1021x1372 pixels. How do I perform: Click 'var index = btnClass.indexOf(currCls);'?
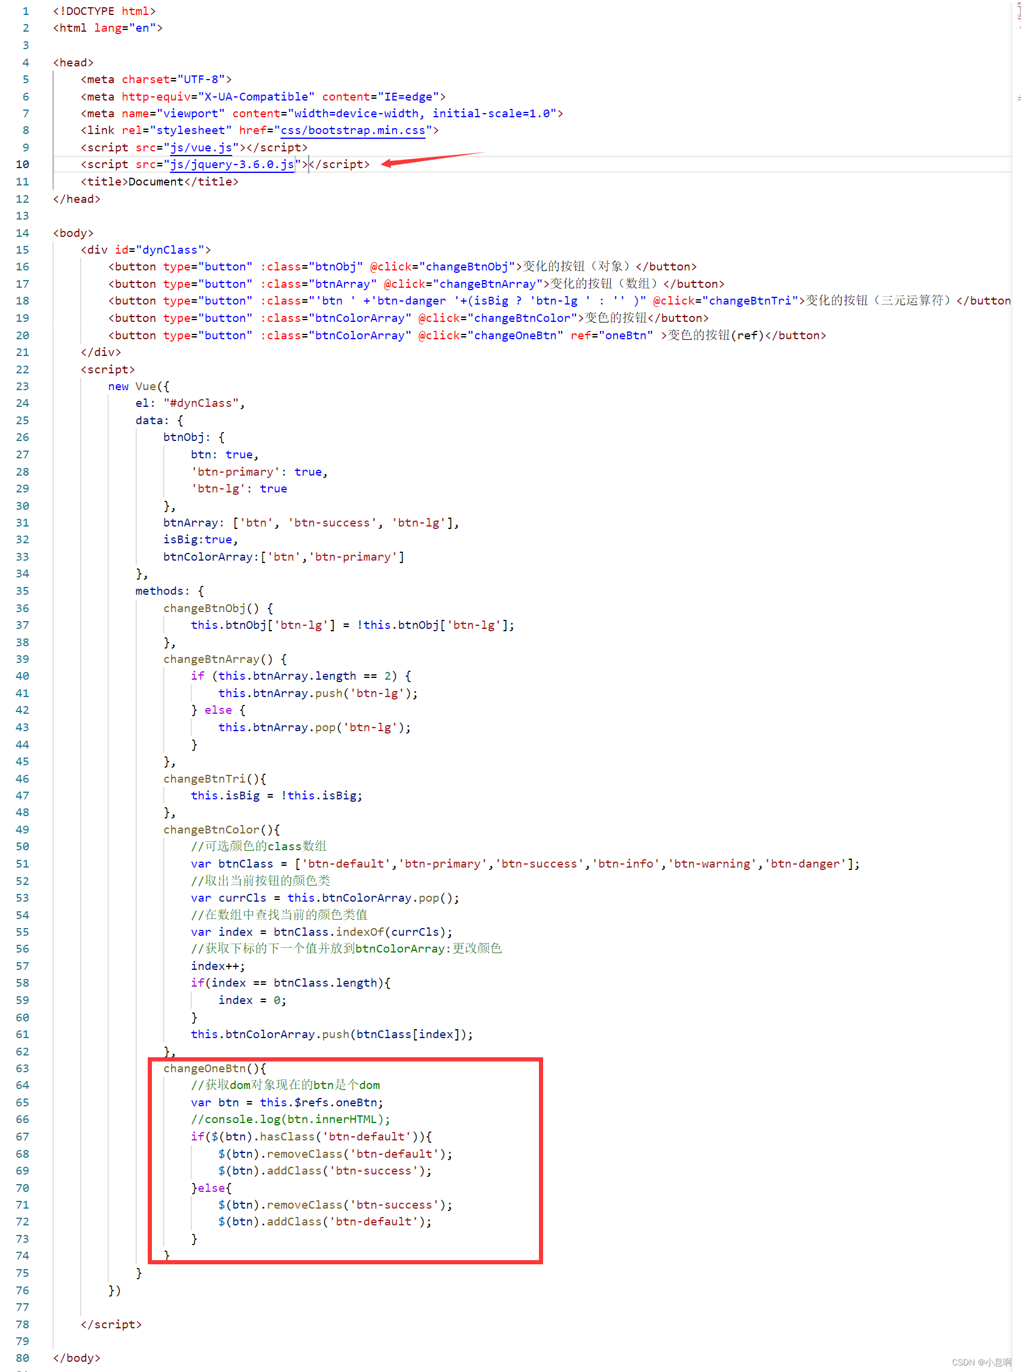pyautogui.click(x=322, y=932)
